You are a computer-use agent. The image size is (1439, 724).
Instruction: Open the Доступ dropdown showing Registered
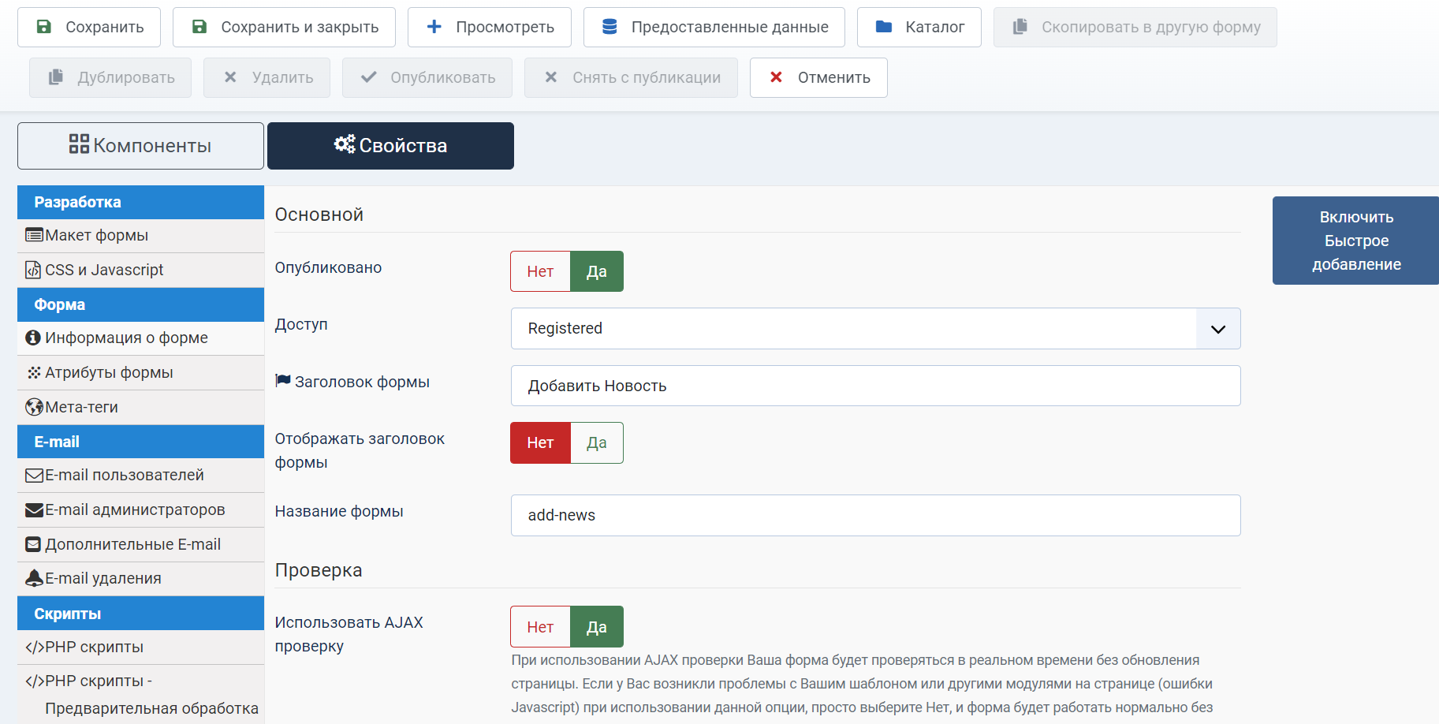pyautogui.click(x=853, y=329)
